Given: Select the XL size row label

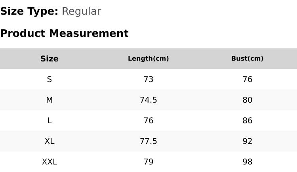Looking at the screenshot, I should click(x=49, y=141).
